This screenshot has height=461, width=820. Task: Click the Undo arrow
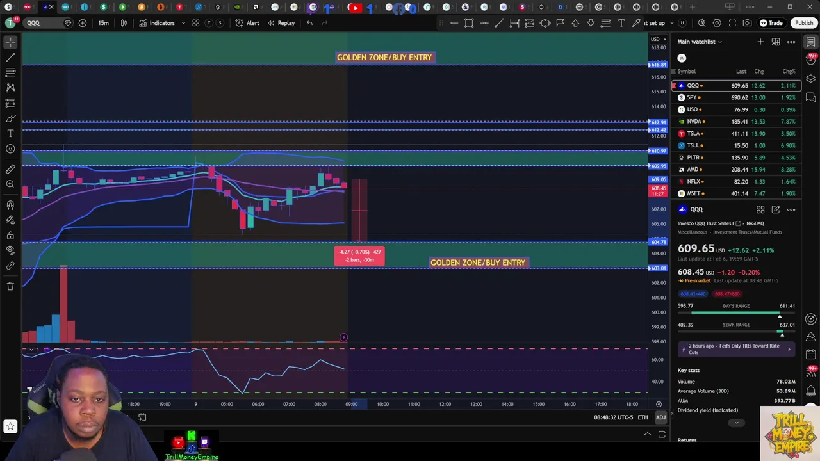point(309,23)
